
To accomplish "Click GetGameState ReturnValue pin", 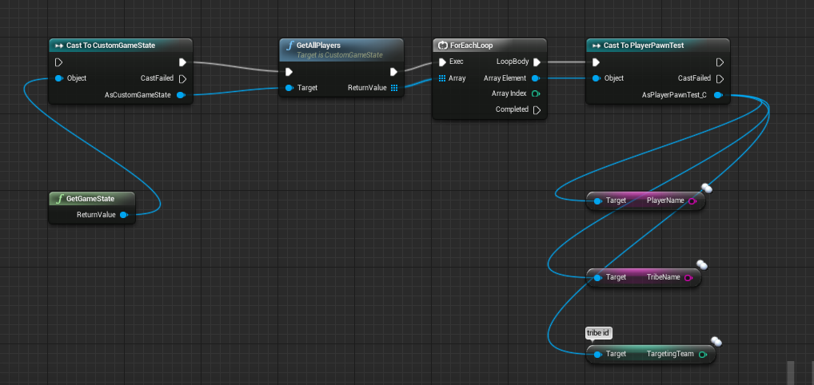I will point(124,215).
